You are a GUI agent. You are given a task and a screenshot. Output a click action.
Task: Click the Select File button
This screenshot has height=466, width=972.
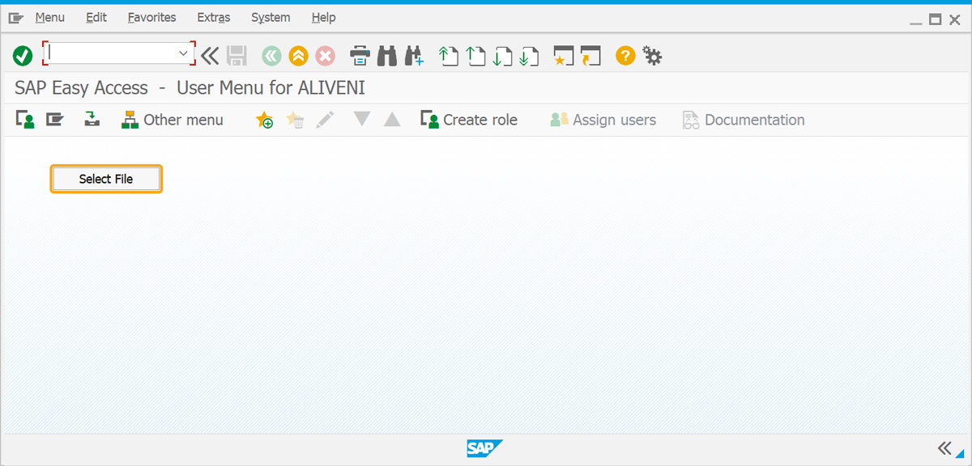(x=106, y=179)
